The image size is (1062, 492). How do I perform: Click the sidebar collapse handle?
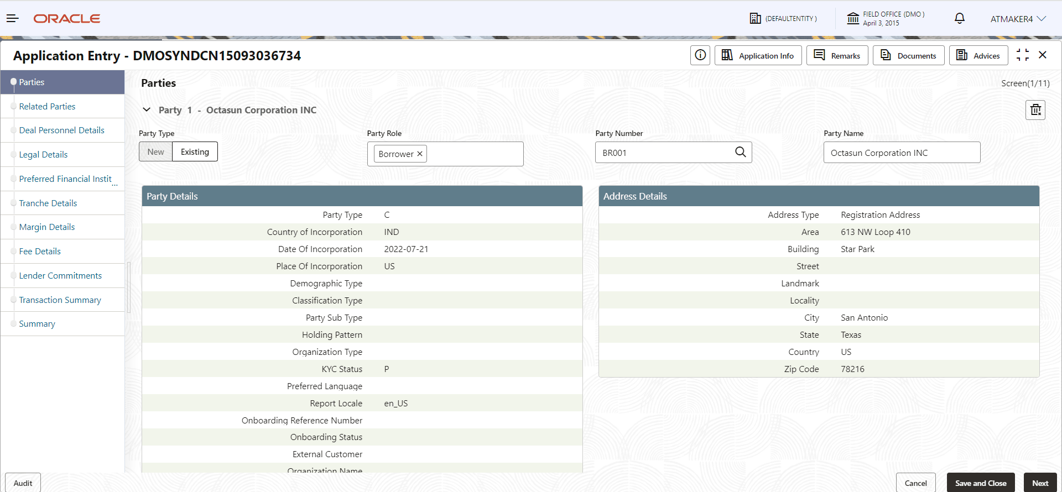pyautogui.click(x=129, y=287)
